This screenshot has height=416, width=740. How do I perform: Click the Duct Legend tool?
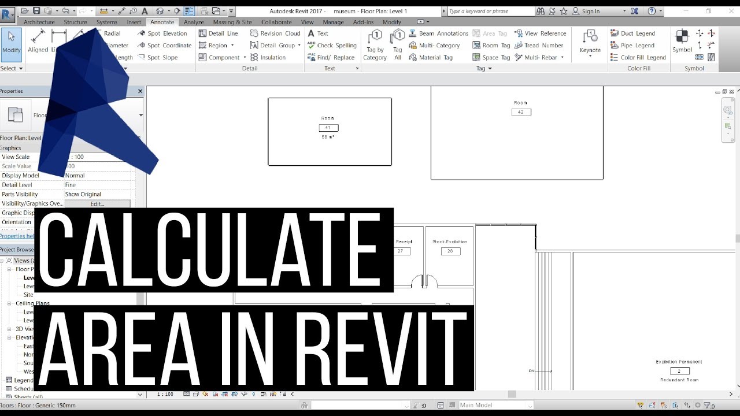coord(632,34)
